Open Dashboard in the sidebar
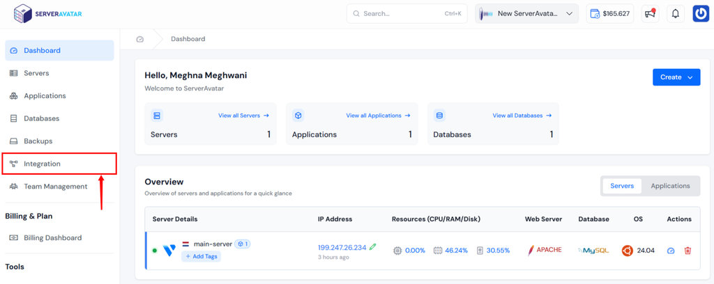The image size is (714, 284). 60,50
